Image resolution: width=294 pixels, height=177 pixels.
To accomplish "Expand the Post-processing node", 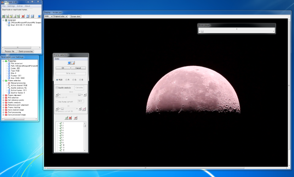I will coord(3,112).
